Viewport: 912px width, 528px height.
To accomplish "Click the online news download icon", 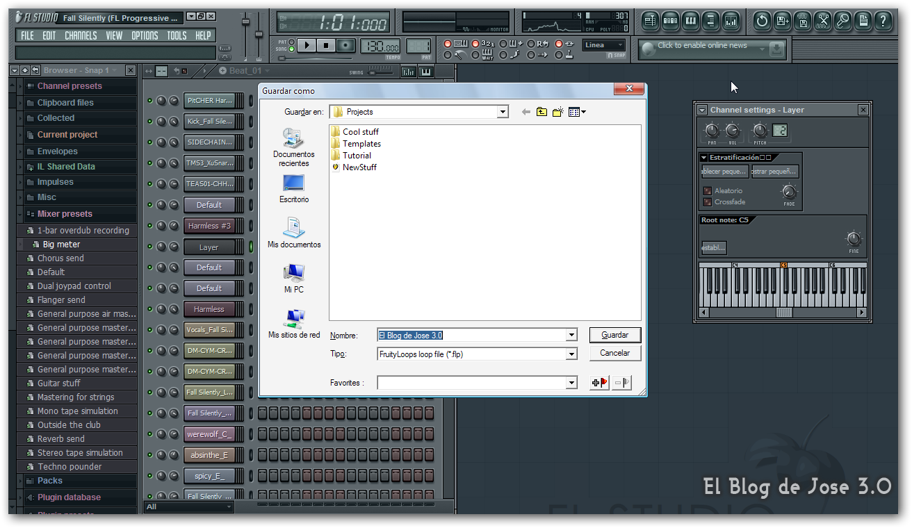I will click(x=777, y=49).
